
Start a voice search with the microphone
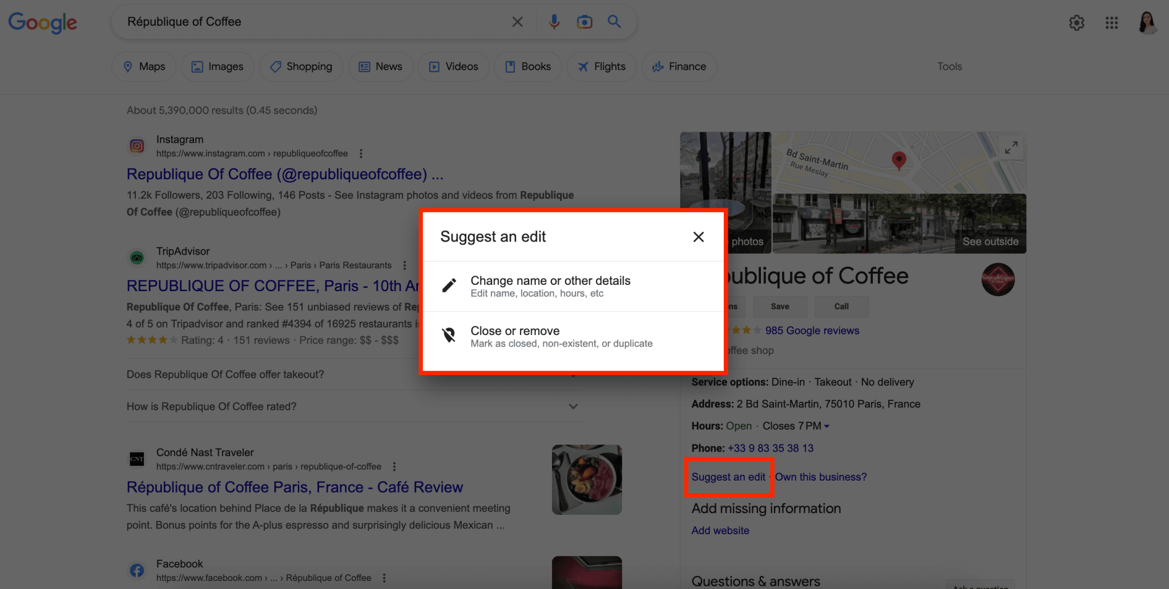click(553, 21)
